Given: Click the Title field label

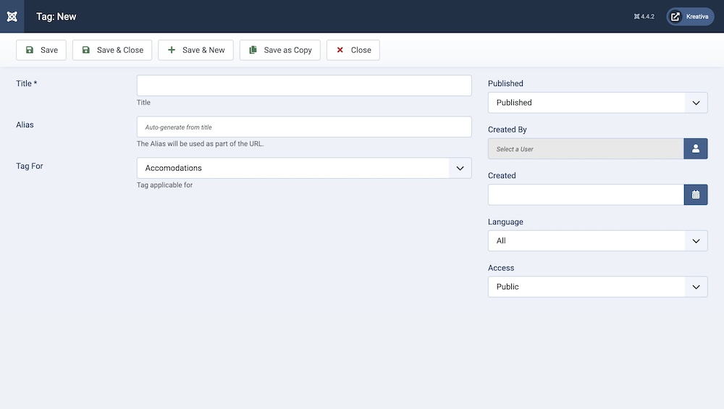Looking at the screenshot, I should (27, 84).
